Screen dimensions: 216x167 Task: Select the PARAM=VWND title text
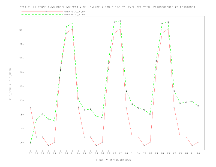(x=46, y=7)
